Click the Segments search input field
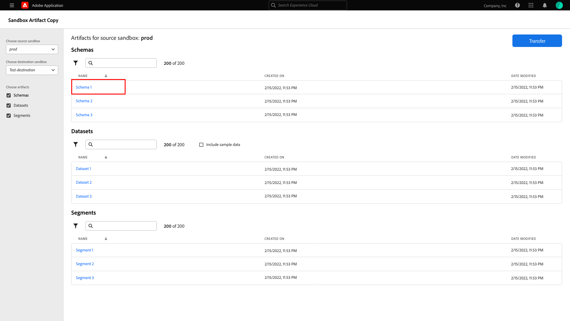This screenshot has width=570, height=321. tap(124, 226)
